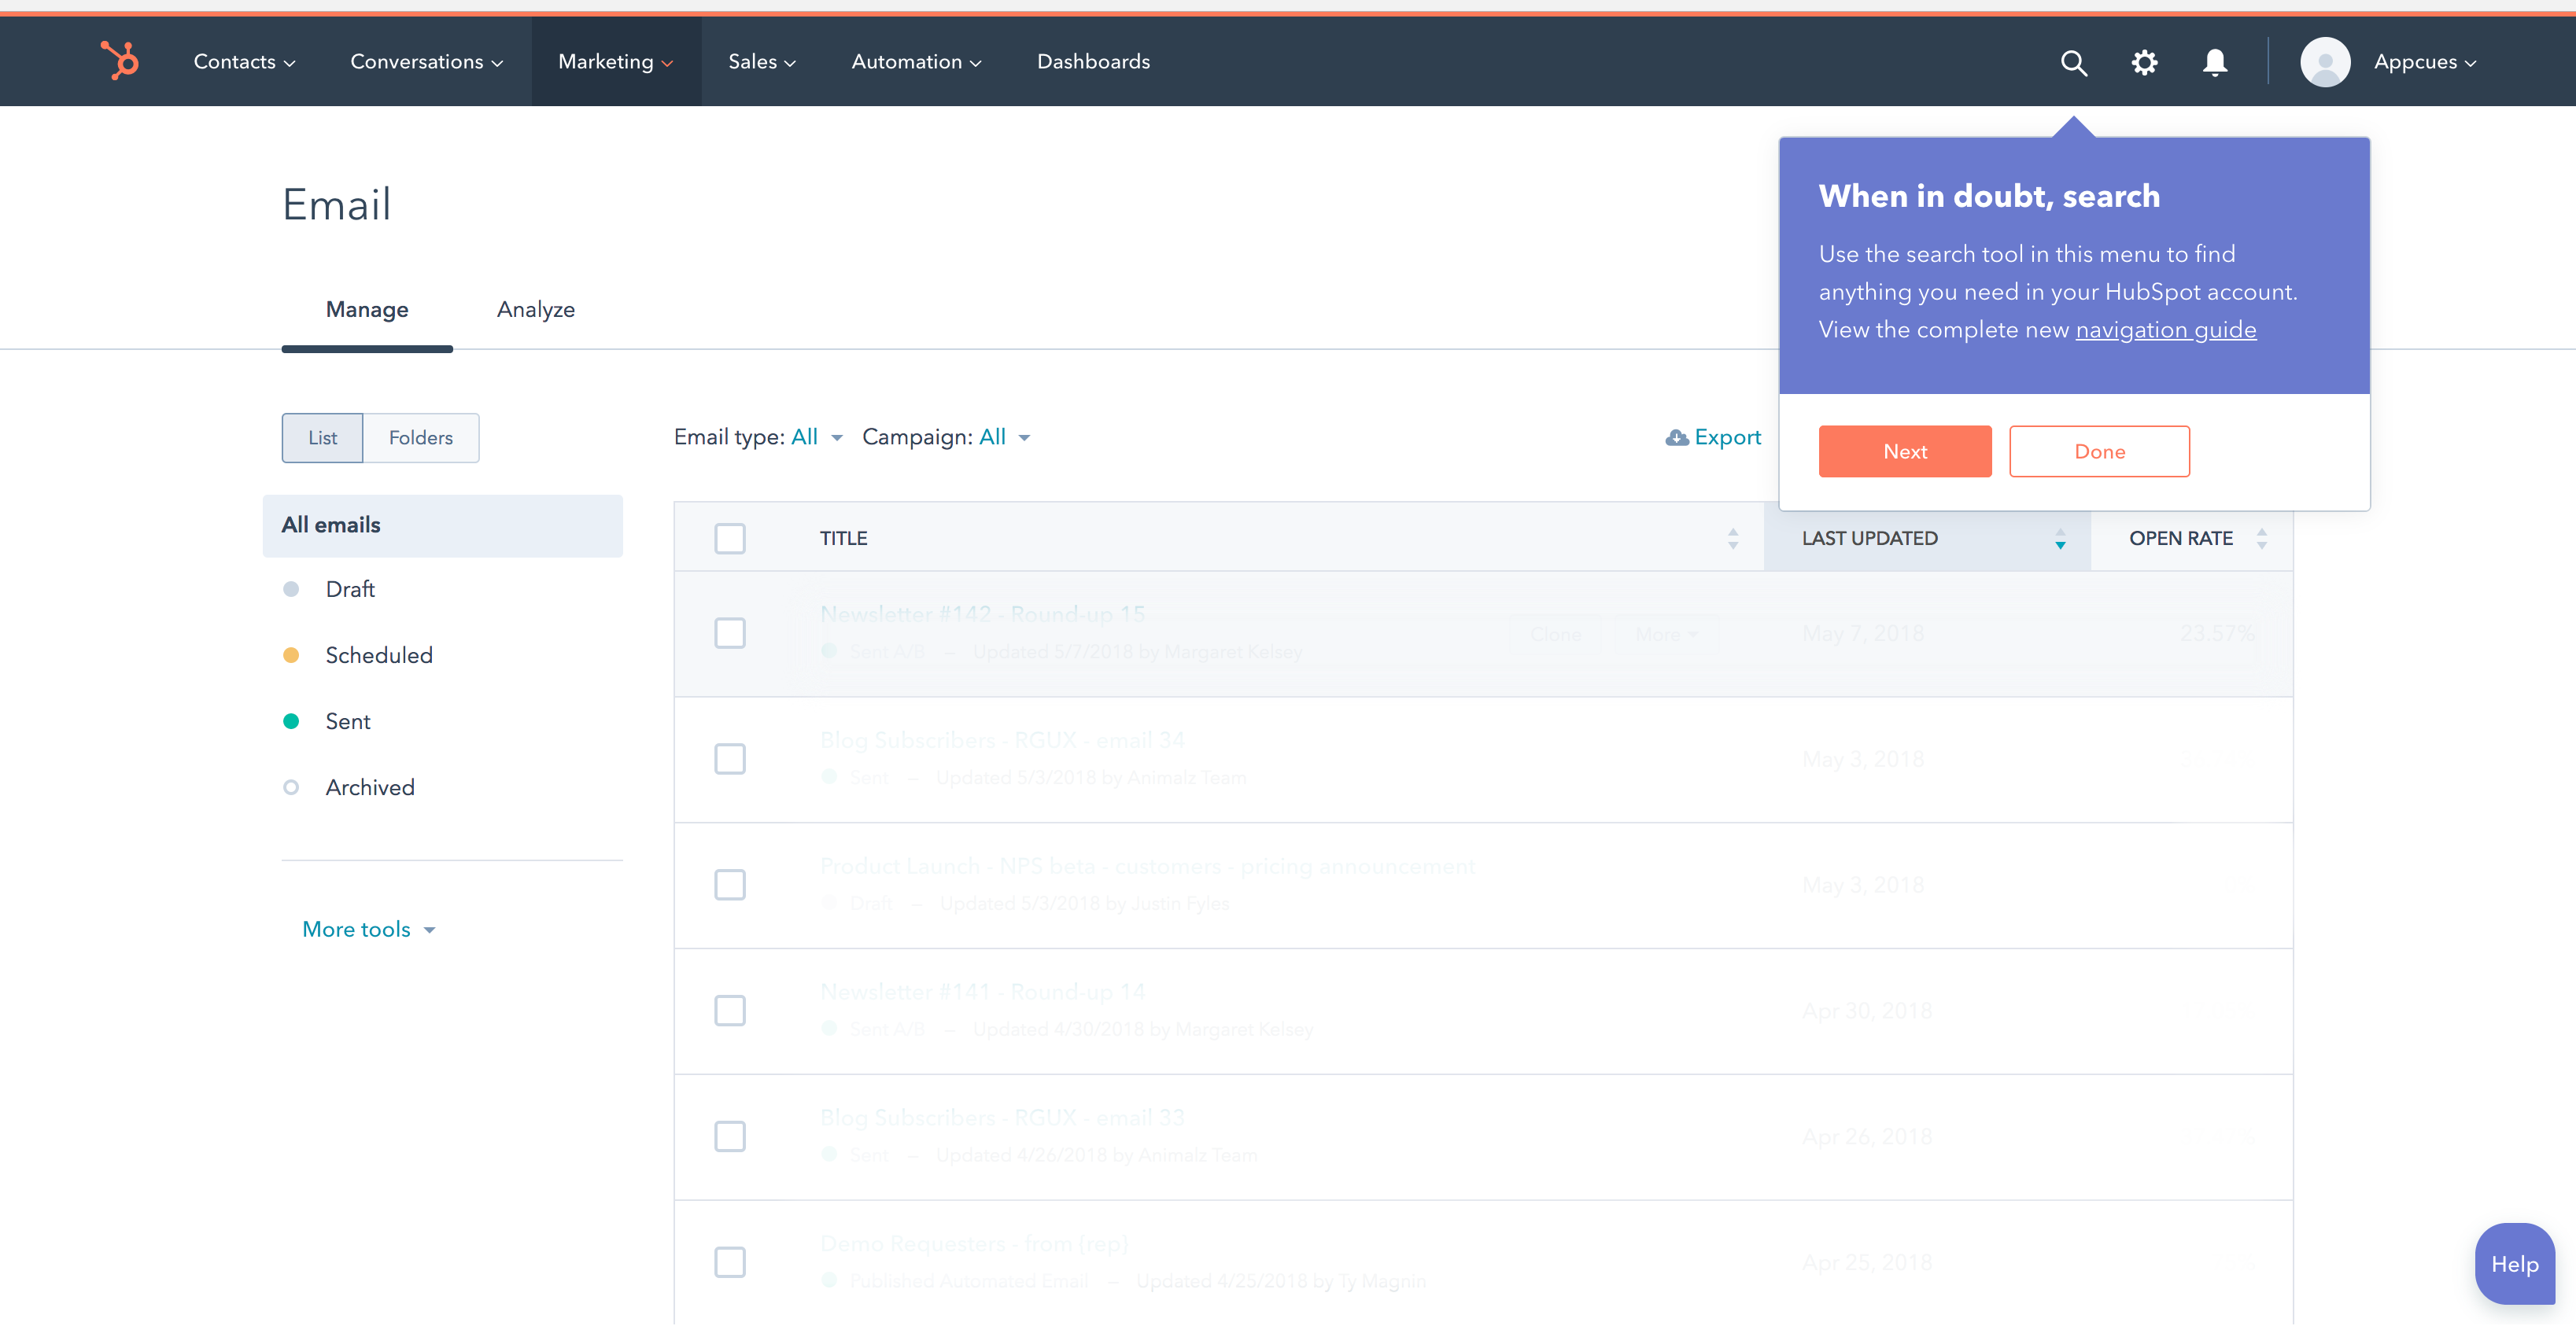This screenshot has width=2576, height=1337.
Task: Filter by Sent emails
Action: (348, 721)
